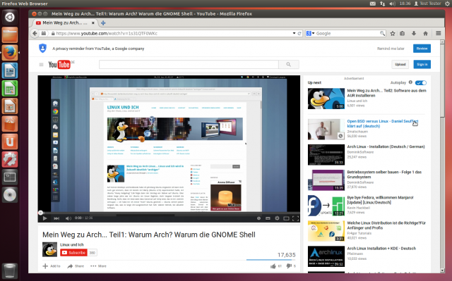Click the Upload button

pos(400,64)
